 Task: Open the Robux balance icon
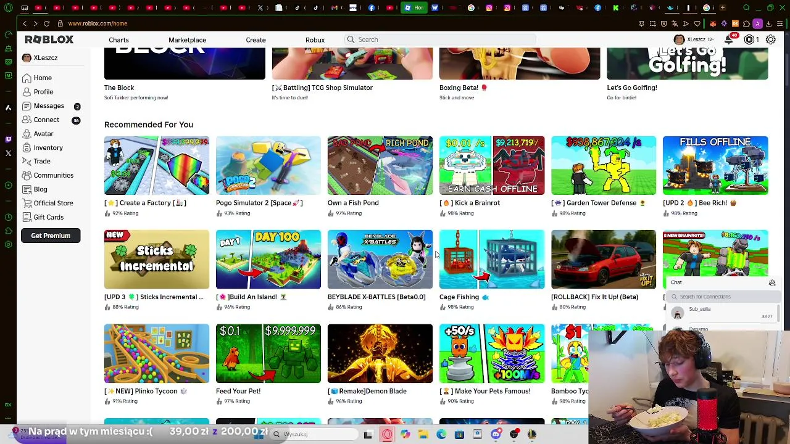point(749,39)
